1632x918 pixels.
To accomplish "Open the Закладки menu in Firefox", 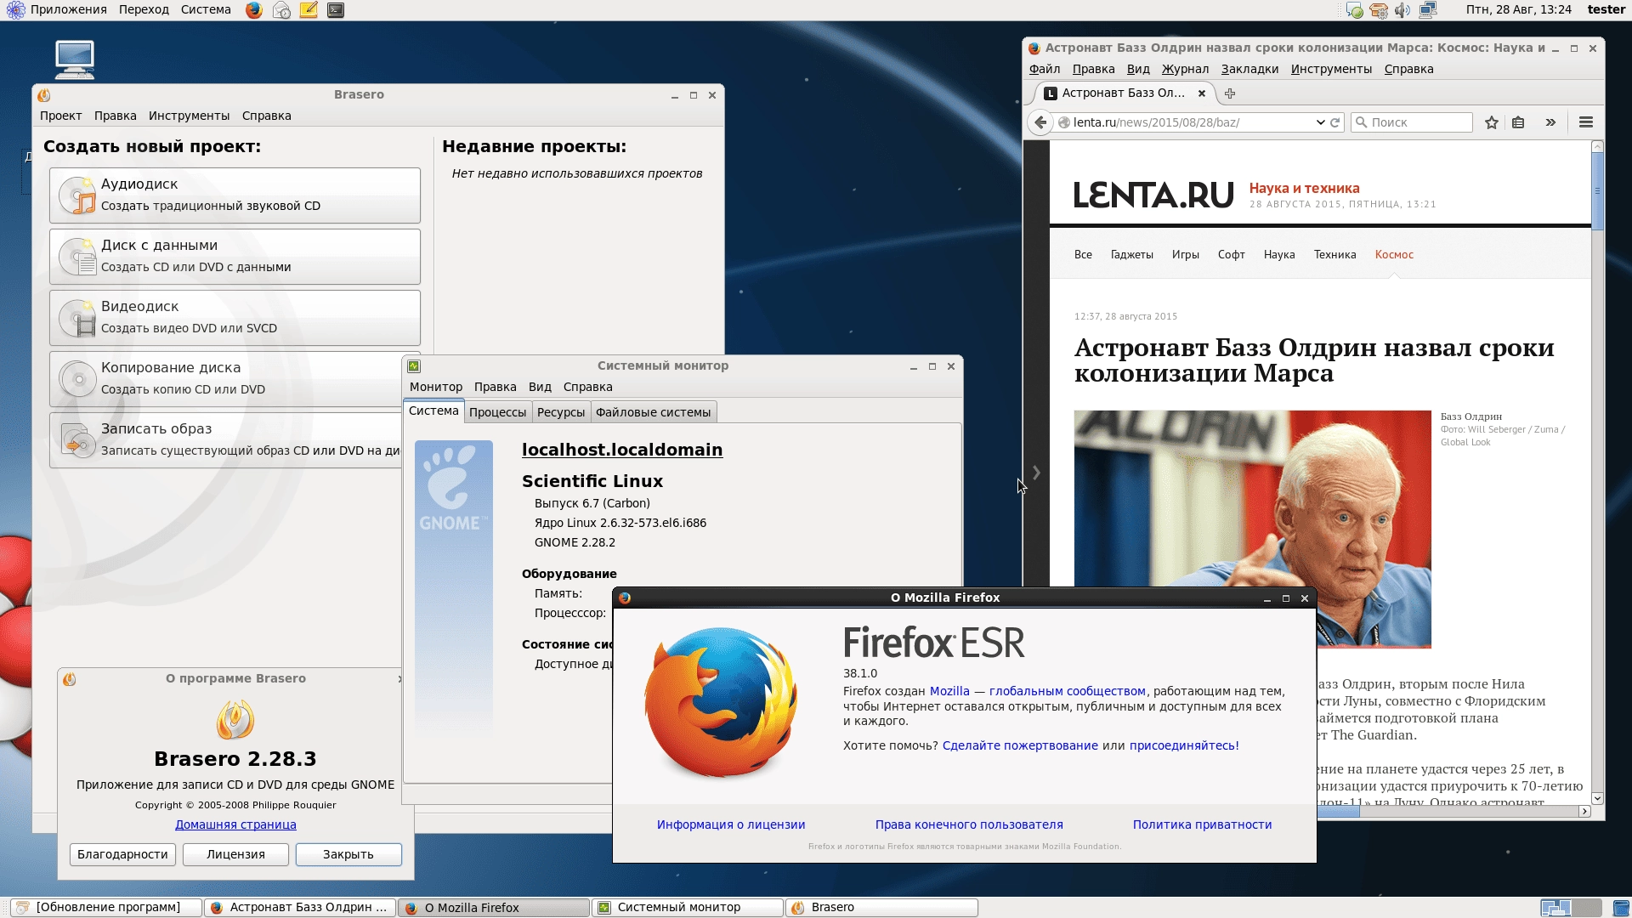I will tap(1249, 70).
